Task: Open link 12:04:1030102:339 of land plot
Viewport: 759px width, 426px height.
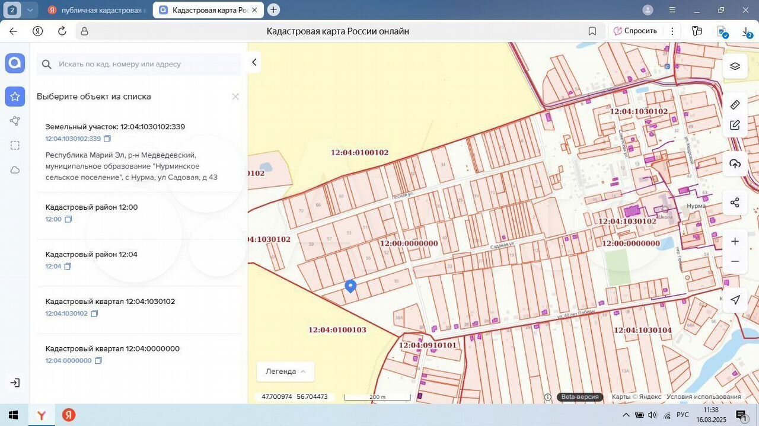Action: pos(73,139)
